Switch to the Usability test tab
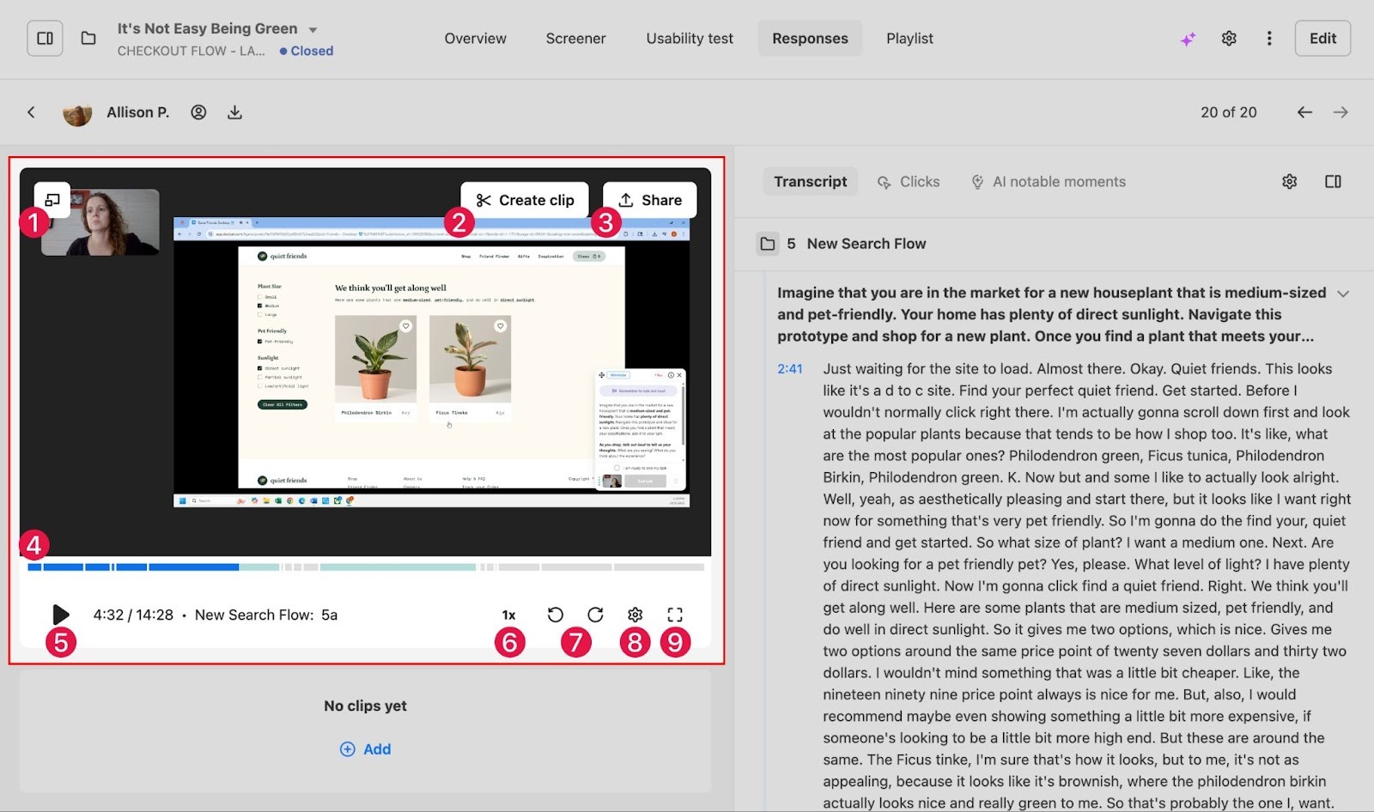The width and height of the screenshot is (1374, 812). pyautogui.click(x=690, y=39)
